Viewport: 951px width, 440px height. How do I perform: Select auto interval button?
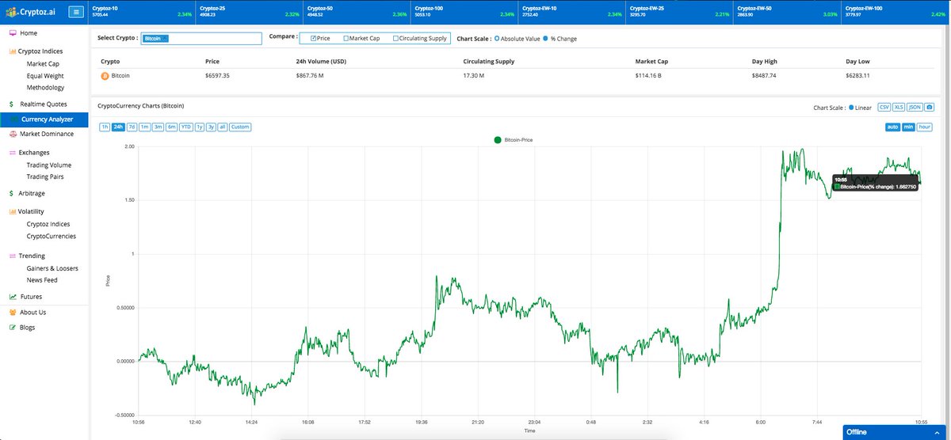(x=893, y=127)
